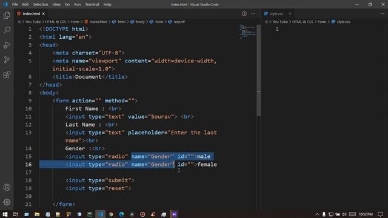Screen dimensions: 388x218
Task: Open network tray icon
Action: pyautogui.click(x=331, y=214)
